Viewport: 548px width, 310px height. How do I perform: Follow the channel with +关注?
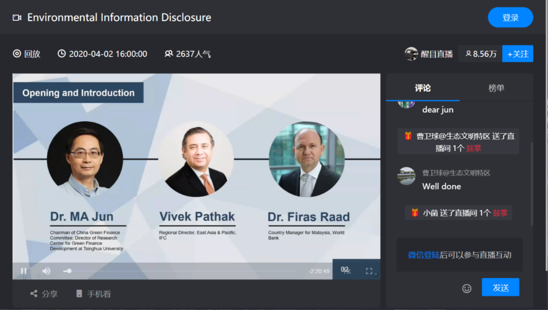click(x=518, y=54)
